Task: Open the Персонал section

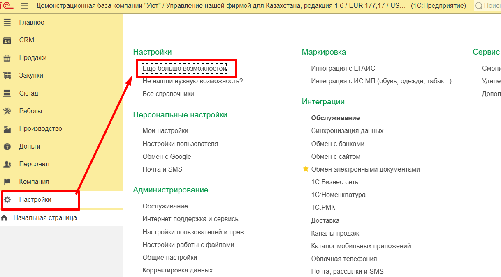Action: (34, 164)
